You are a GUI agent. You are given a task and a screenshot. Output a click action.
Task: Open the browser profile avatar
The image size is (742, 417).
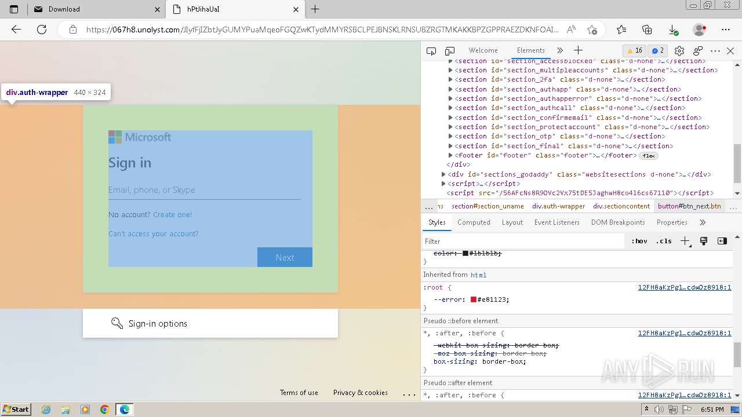pos(699,30)
